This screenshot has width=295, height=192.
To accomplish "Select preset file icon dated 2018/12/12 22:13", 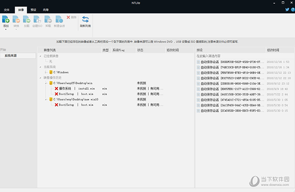I will tap(198, 73).
